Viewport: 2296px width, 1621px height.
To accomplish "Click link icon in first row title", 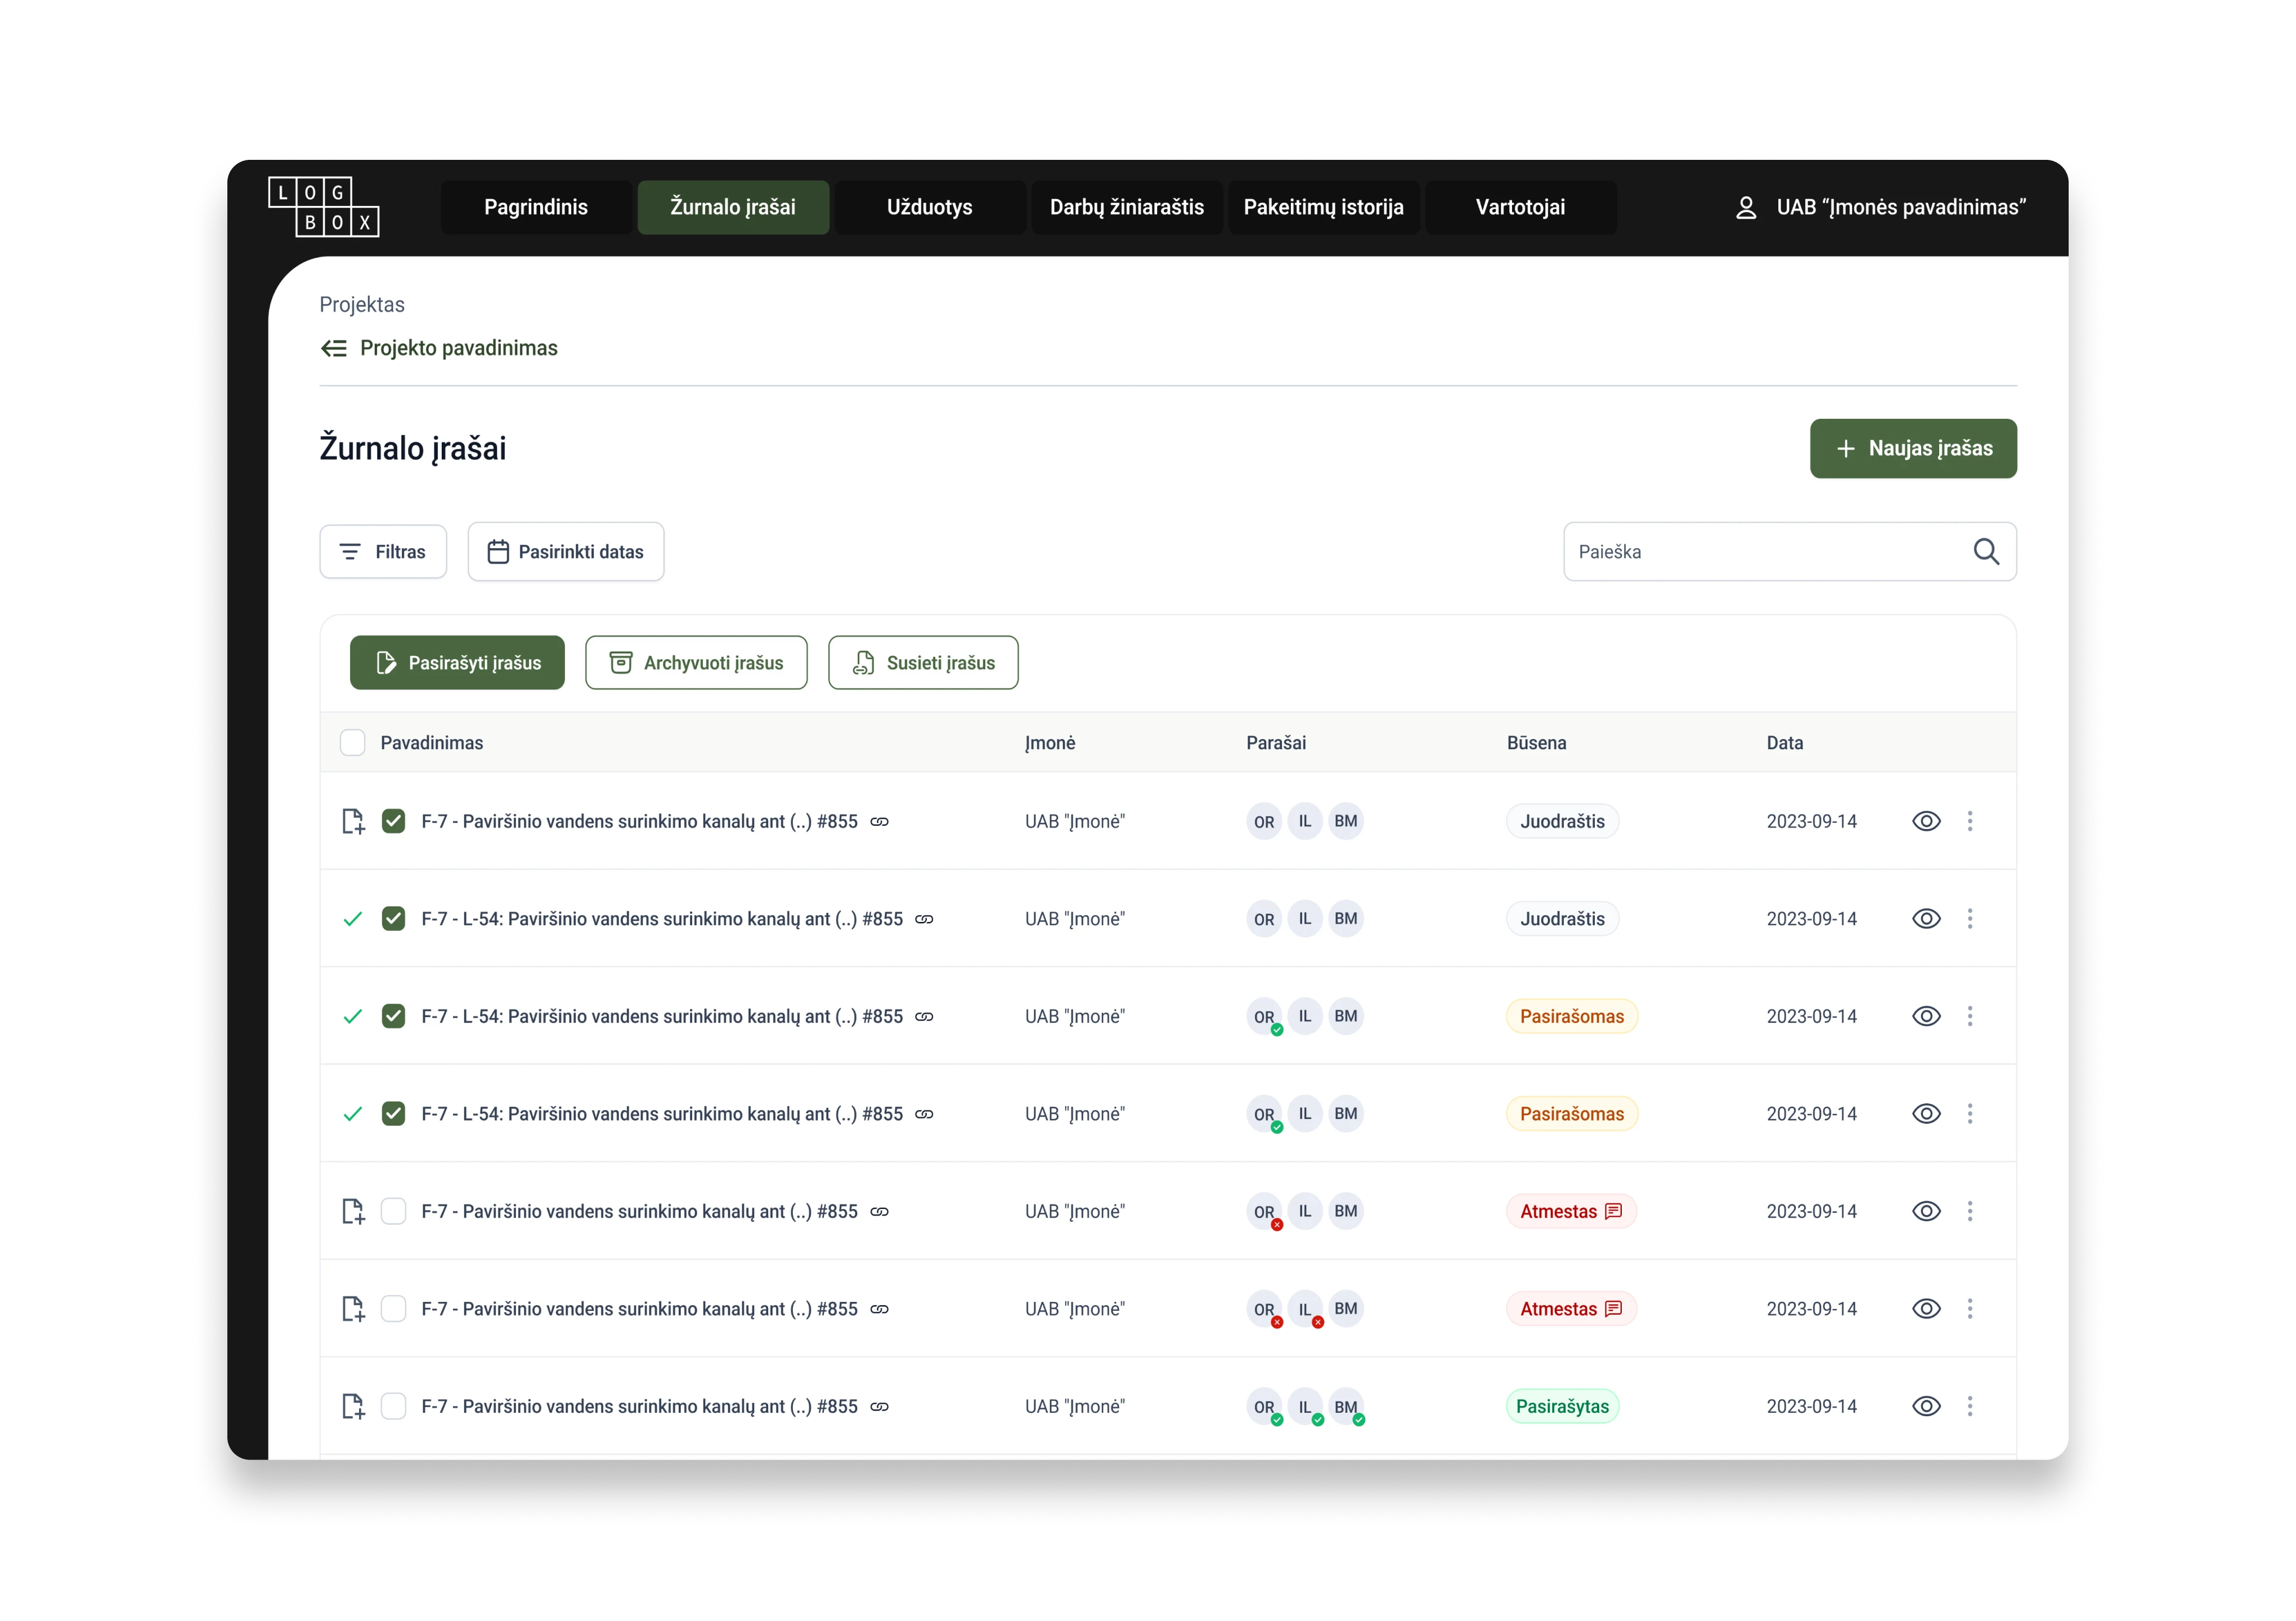I will click(x=879, y=822).
